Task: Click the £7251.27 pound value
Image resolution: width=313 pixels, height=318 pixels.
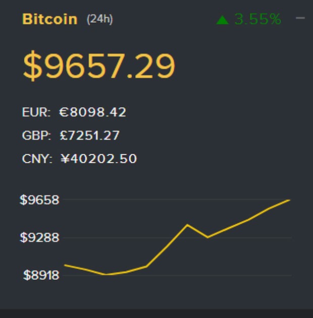Action: pyautogui.click(x=89, y=136)
